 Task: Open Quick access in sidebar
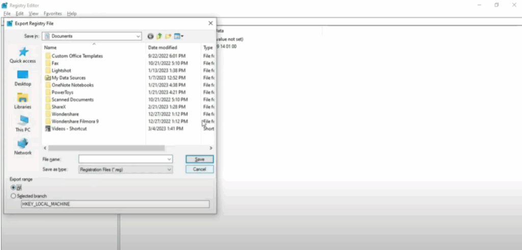click(x=22, y=55)
